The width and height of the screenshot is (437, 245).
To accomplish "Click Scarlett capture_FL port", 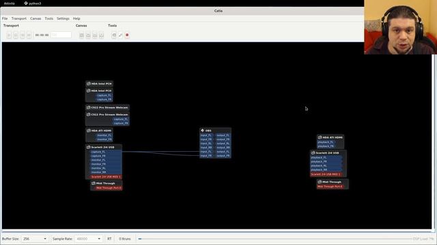I will pos(105,152).
